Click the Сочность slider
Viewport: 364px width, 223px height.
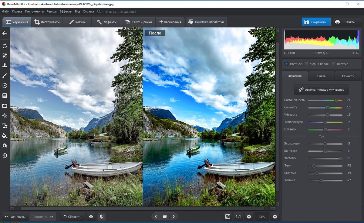[x=325, y=107]
